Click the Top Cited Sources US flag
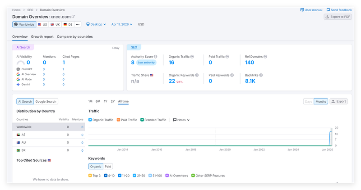 pos(49,160)
